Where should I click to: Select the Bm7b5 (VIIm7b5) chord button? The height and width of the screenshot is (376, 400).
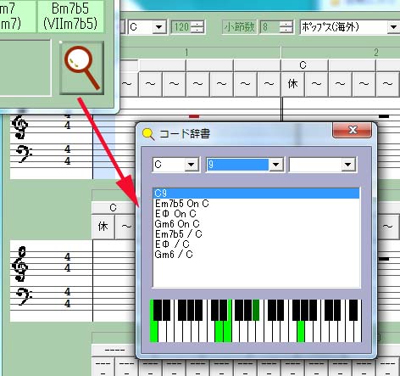[70, 16]
